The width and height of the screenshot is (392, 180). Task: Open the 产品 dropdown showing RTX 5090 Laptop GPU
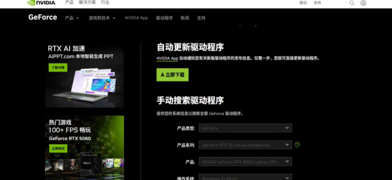click(245, 162)
